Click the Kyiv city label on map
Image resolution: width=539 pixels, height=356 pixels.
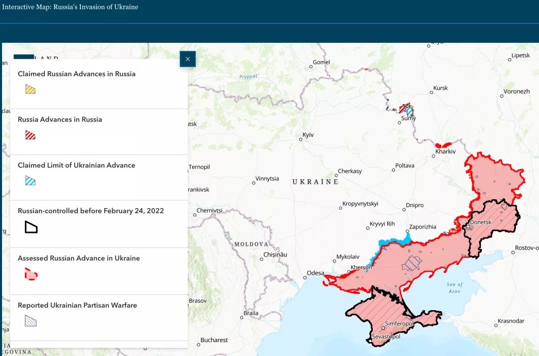tap(308, 135)
